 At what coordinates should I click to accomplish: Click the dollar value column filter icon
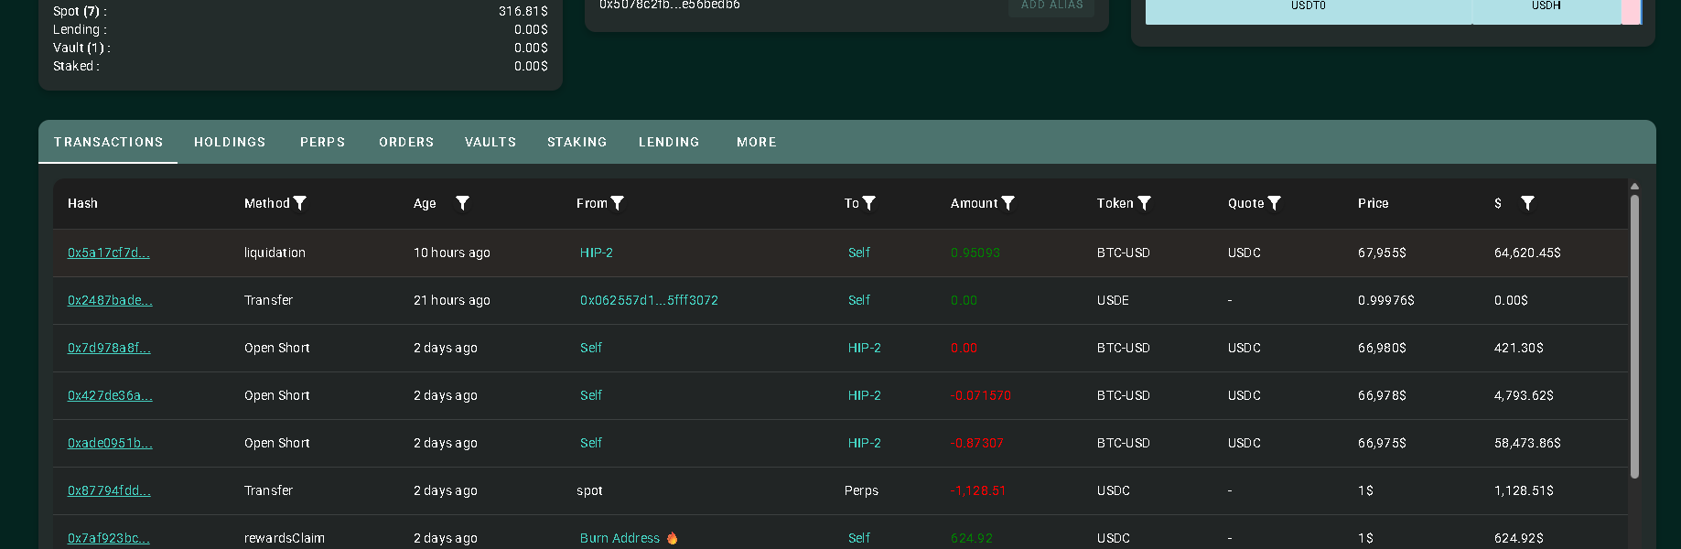1527,203
